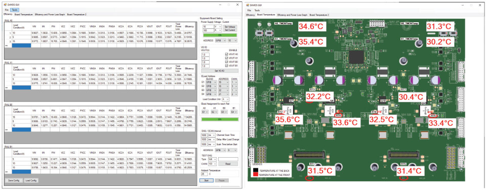
Task: Click the Start button
Action: tap(207, 180)
